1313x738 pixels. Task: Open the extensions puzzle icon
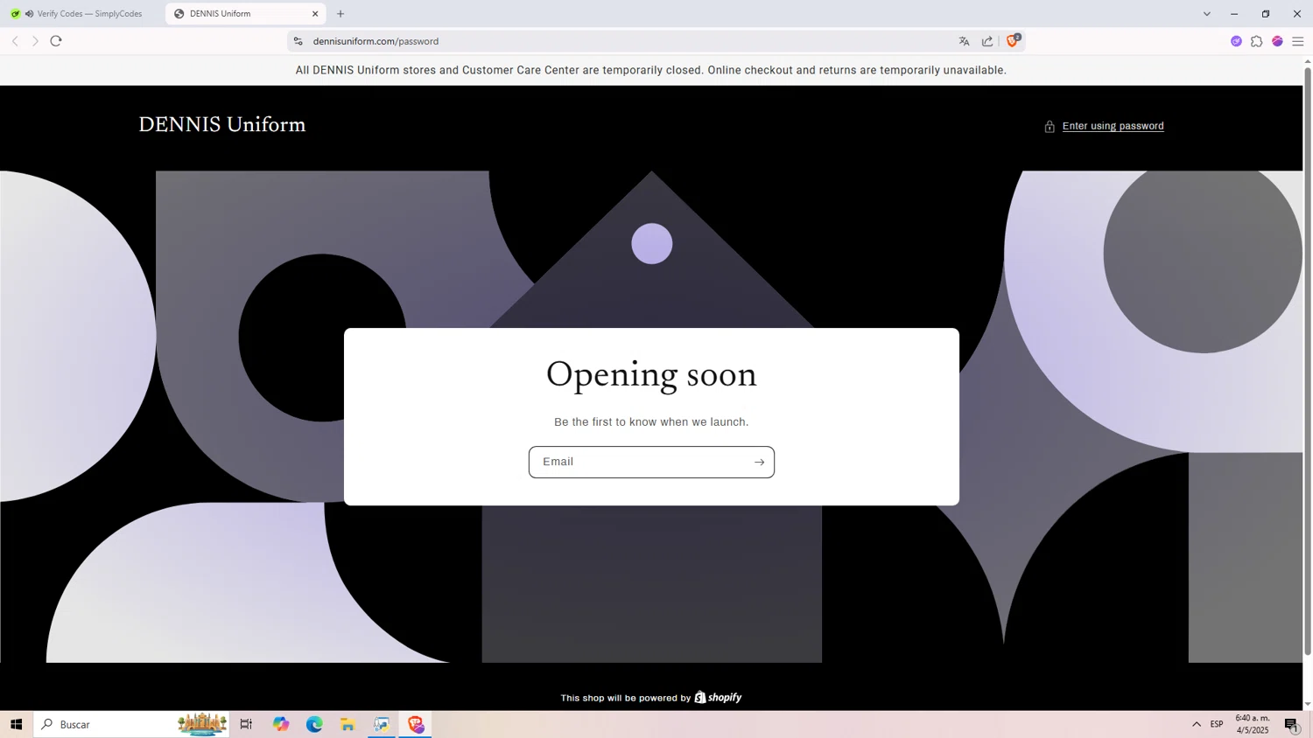click(x=1256, y=41)
